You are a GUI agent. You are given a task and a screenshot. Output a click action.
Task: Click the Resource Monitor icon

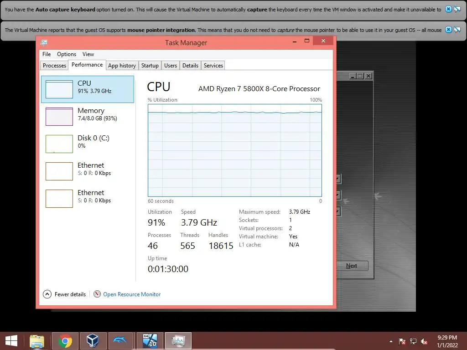pyautogui.click(x=97, y=294)
